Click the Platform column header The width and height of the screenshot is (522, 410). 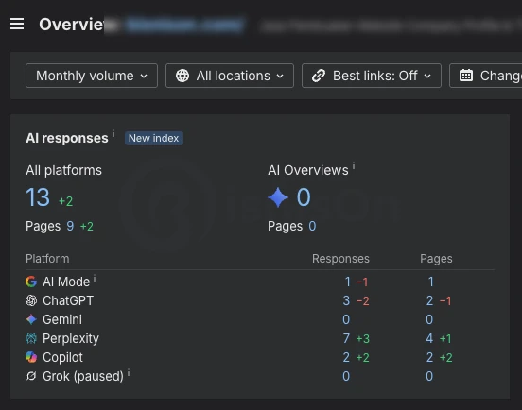pos(47,259)
